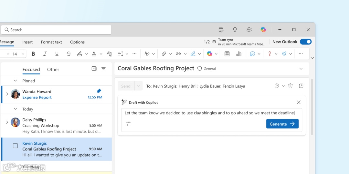Click the Signature icon

coord(193,54)
